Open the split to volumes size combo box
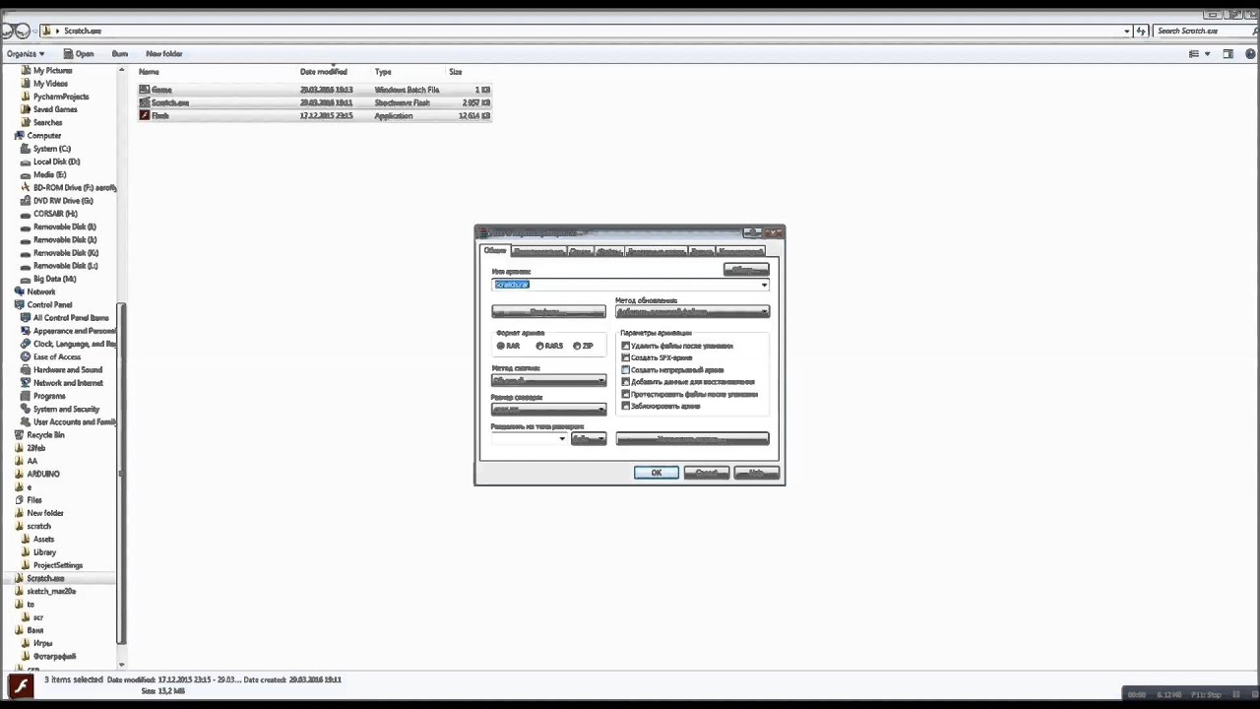 530,438
